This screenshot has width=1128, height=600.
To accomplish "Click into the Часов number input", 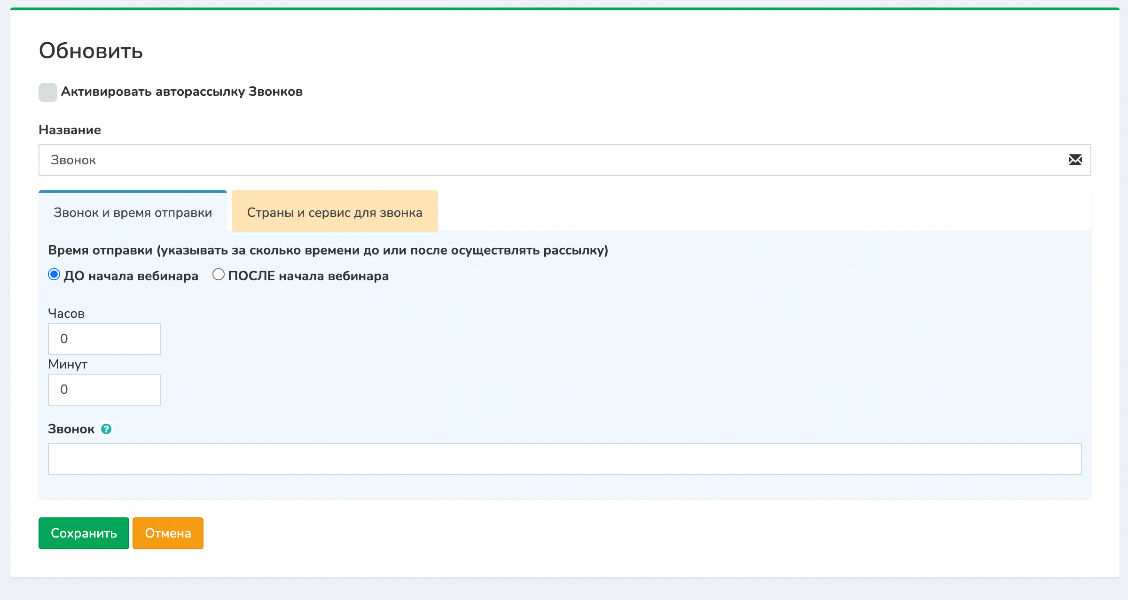I will click(104, 339).
